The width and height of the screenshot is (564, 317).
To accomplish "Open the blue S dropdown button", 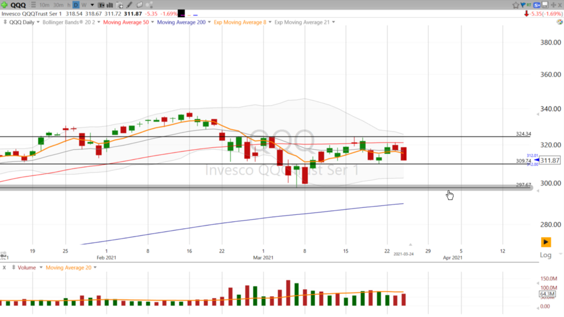I will [536, 5].
